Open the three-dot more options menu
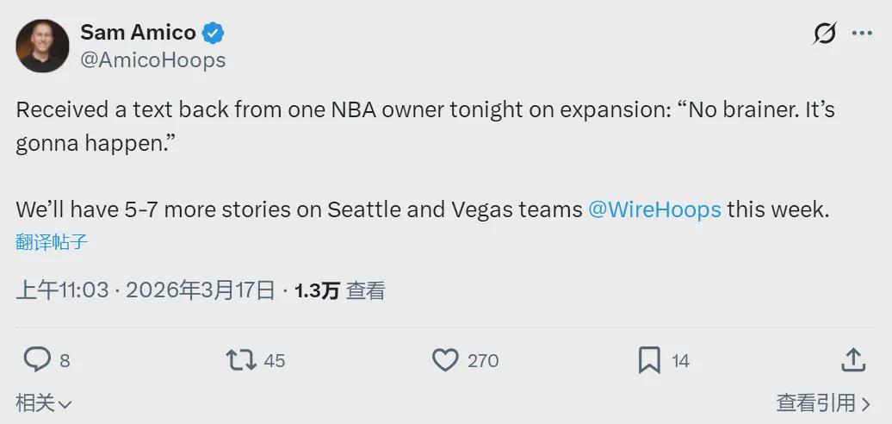 (x=862, y=34)
